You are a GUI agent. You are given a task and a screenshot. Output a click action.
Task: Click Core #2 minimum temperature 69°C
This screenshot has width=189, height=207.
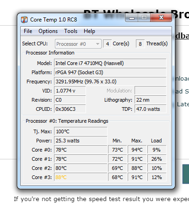tap(117, 168)
